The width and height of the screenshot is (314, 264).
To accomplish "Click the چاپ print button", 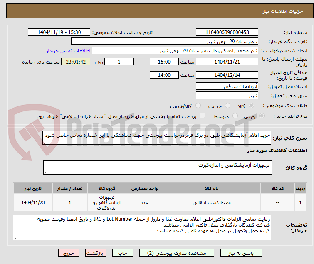I will click(123, 253).
